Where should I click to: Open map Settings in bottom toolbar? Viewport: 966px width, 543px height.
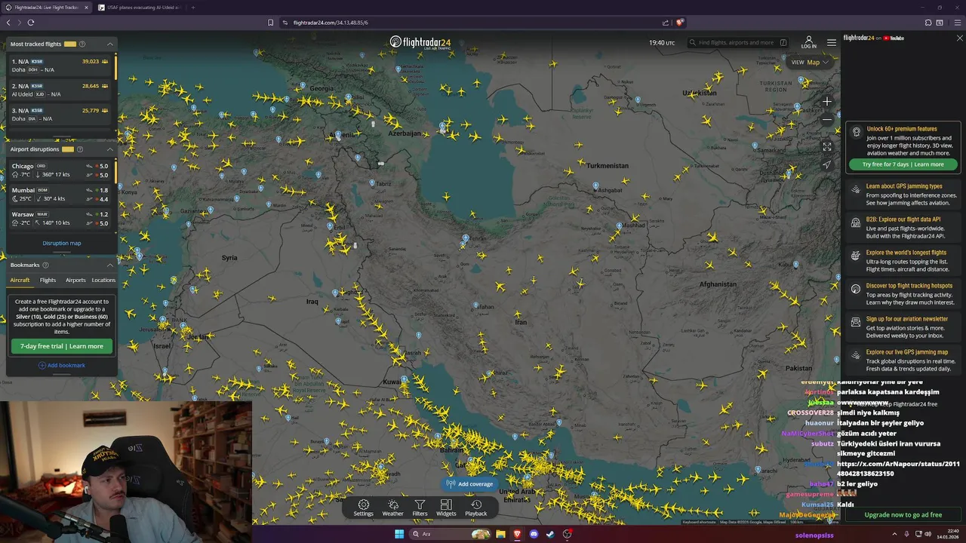[x=364, y=508]
